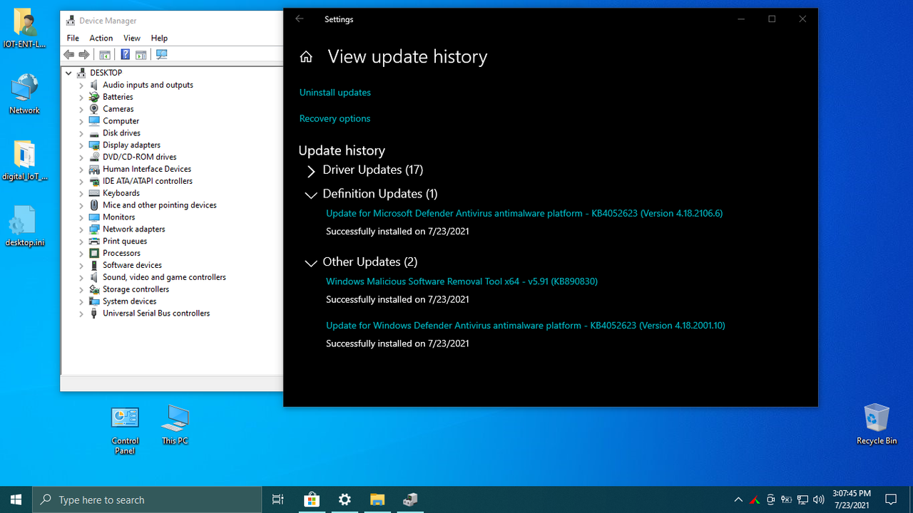Click the Back arrow in Device Manager toolbar
913x513 pixels.
[x=68, y=55]
